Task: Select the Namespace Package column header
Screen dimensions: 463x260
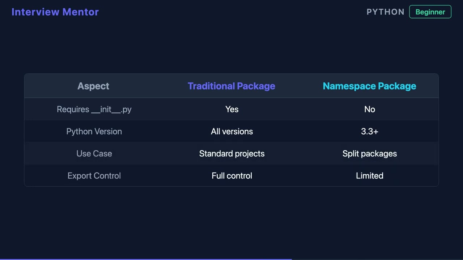Action: [369, 86]
